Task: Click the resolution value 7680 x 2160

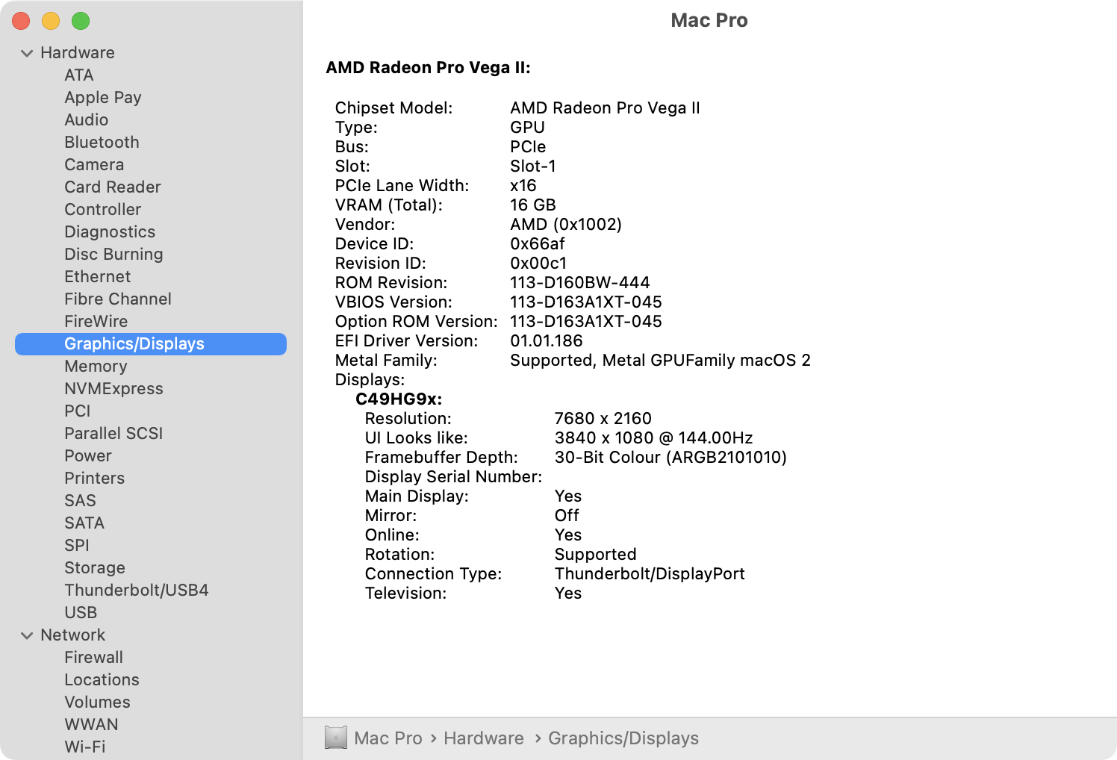Action: (603, 419)
